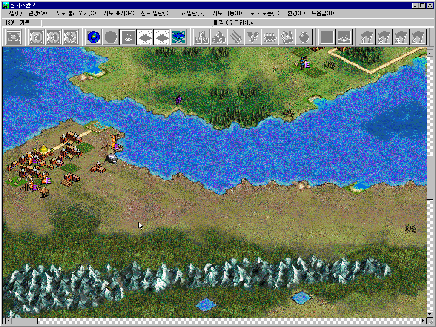This screenshot has height=327, width=436.
Task: Click the dark square with stars icon
Action: [x=327, y=37]
